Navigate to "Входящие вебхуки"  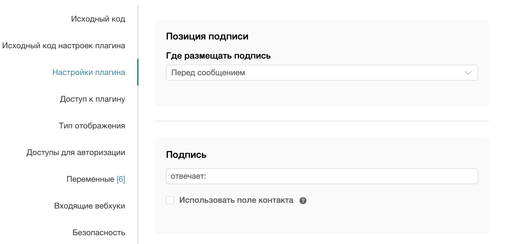point(89,206)
